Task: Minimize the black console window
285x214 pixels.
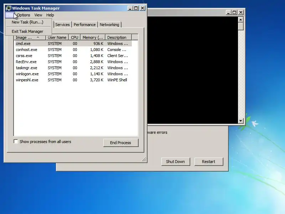Action: (228, 12)
